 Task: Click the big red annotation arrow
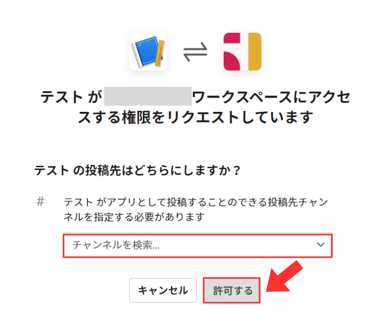coord(284,277)
